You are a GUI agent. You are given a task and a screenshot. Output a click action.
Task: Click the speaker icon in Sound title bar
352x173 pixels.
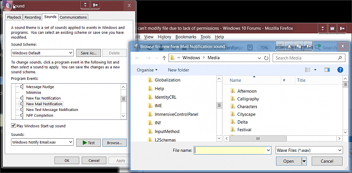coord(8,6)
